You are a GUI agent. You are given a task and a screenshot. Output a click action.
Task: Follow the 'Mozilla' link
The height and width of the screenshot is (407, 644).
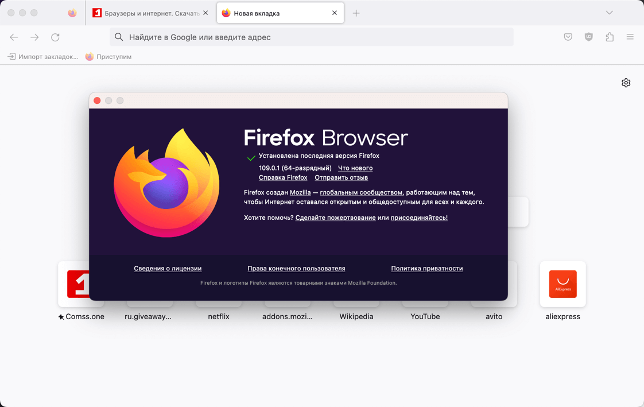pyautogui.click(x=300, y=192)
